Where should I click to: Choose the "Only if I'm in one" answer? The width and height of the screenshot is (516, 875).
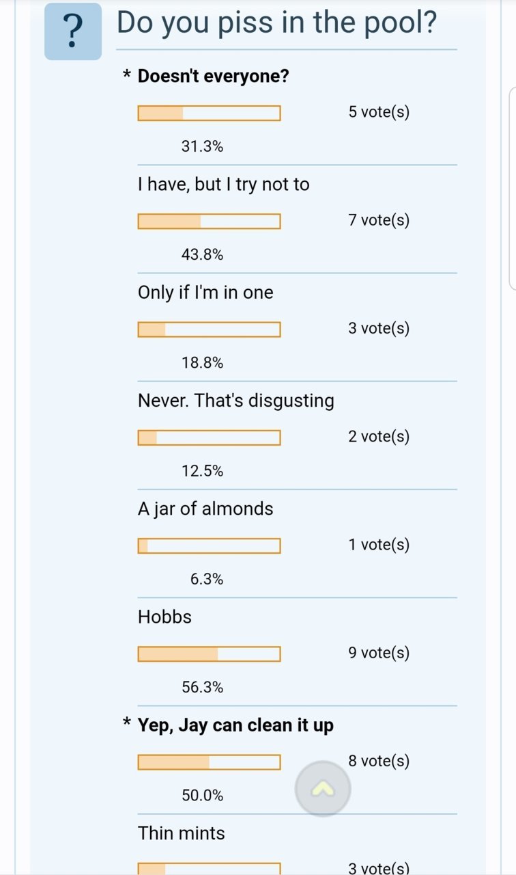(x=205, y=293)
